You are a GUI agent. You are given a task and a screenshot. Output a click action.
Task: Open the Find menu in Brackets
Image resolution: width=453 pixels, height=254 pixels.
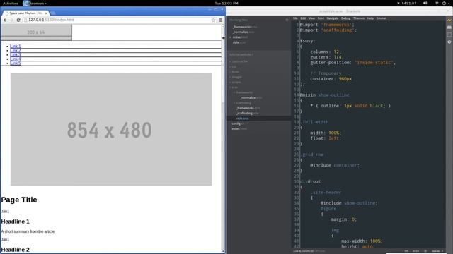click(321, 18)
